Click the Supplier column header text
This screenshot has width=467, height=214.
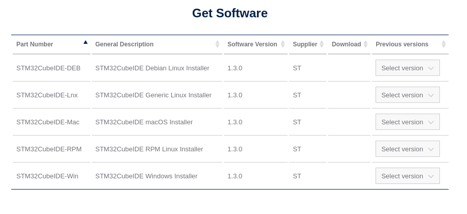[x=305, y=44]
